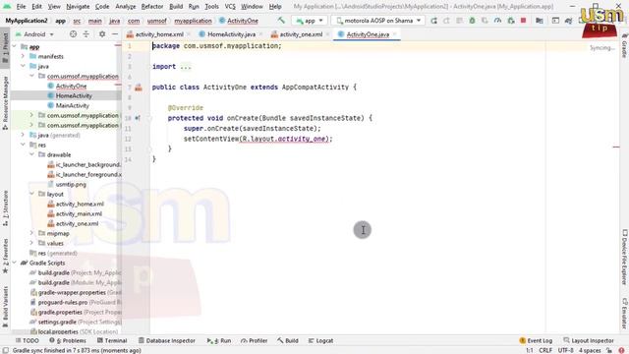
Task: Click the Profile app toolbar icon
Action: pyautogui.click(x=498, y=21)
